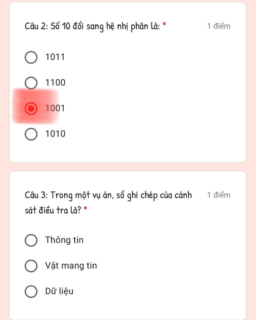The width and height of the screenshot is (256, 320).
Task: Click the red required asterisk of Câu 3
Action: coord(85,208)
